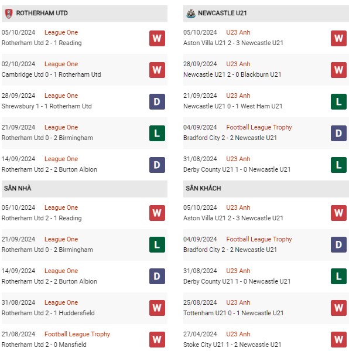Open the SÂN KHÁCH away section header
The width and height of the screenshot is (349, 351).
point(266,189)
